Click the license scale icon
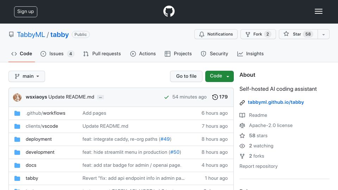Screen dimensions: 338x190 pyautogui.click(x=242, y=125)
